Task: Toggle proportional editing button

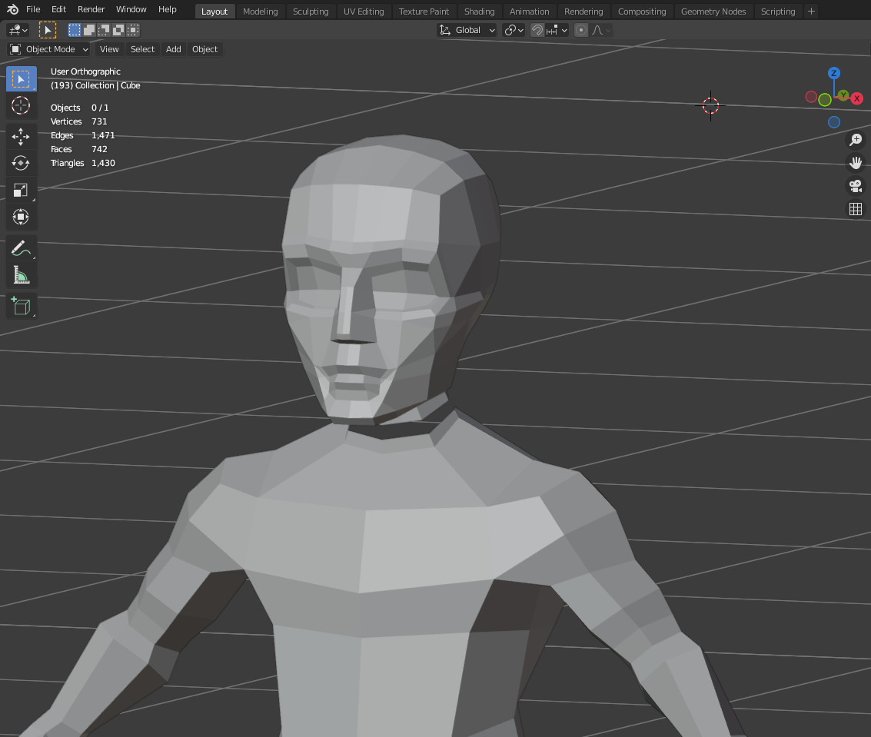Action: pyautogui.click(x=581, y=30)
